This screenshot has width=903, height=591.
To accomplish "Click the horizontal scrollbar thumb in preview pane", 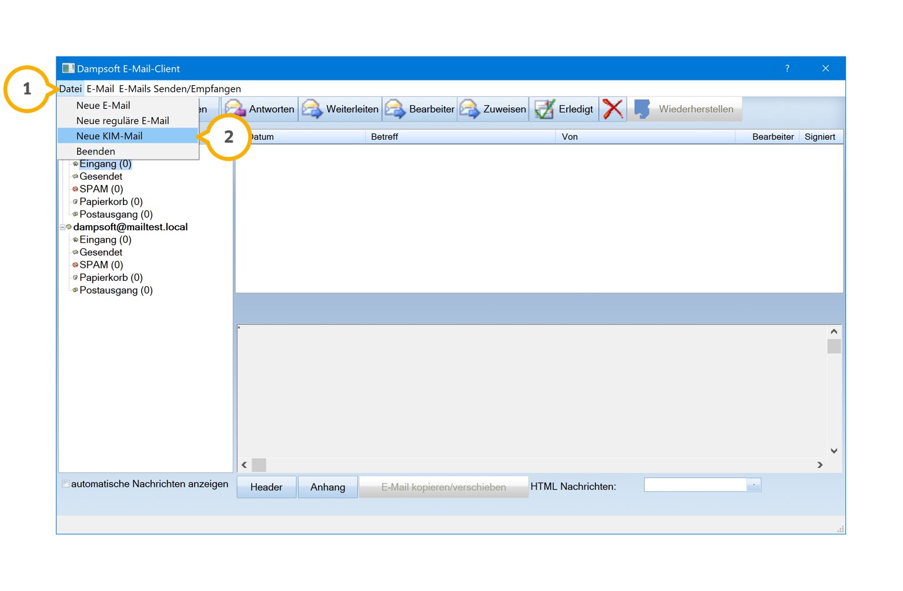I will (x=259, y=465).
